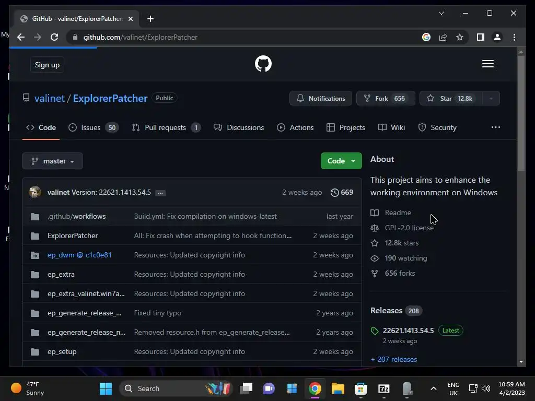Open Chrome tab search chevron
This screenshot has width=535, height=401.
[x=441, y=13]
